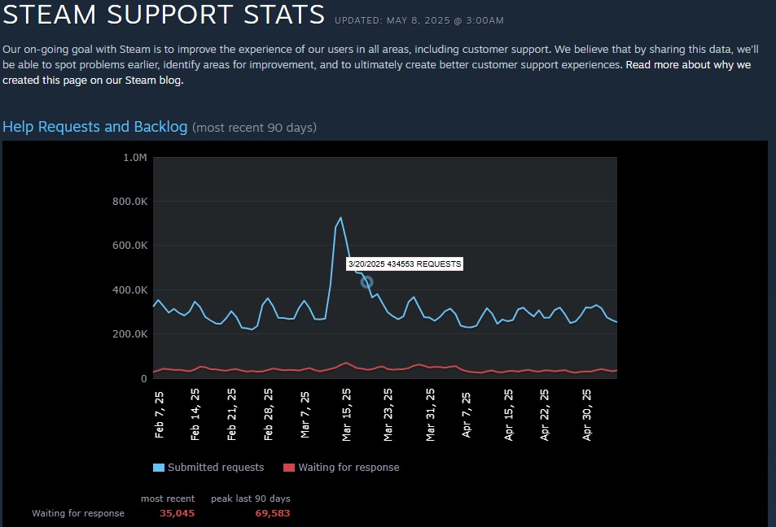
Task: Click the peak last 90 days column header
Action: [x=251, y=499]
